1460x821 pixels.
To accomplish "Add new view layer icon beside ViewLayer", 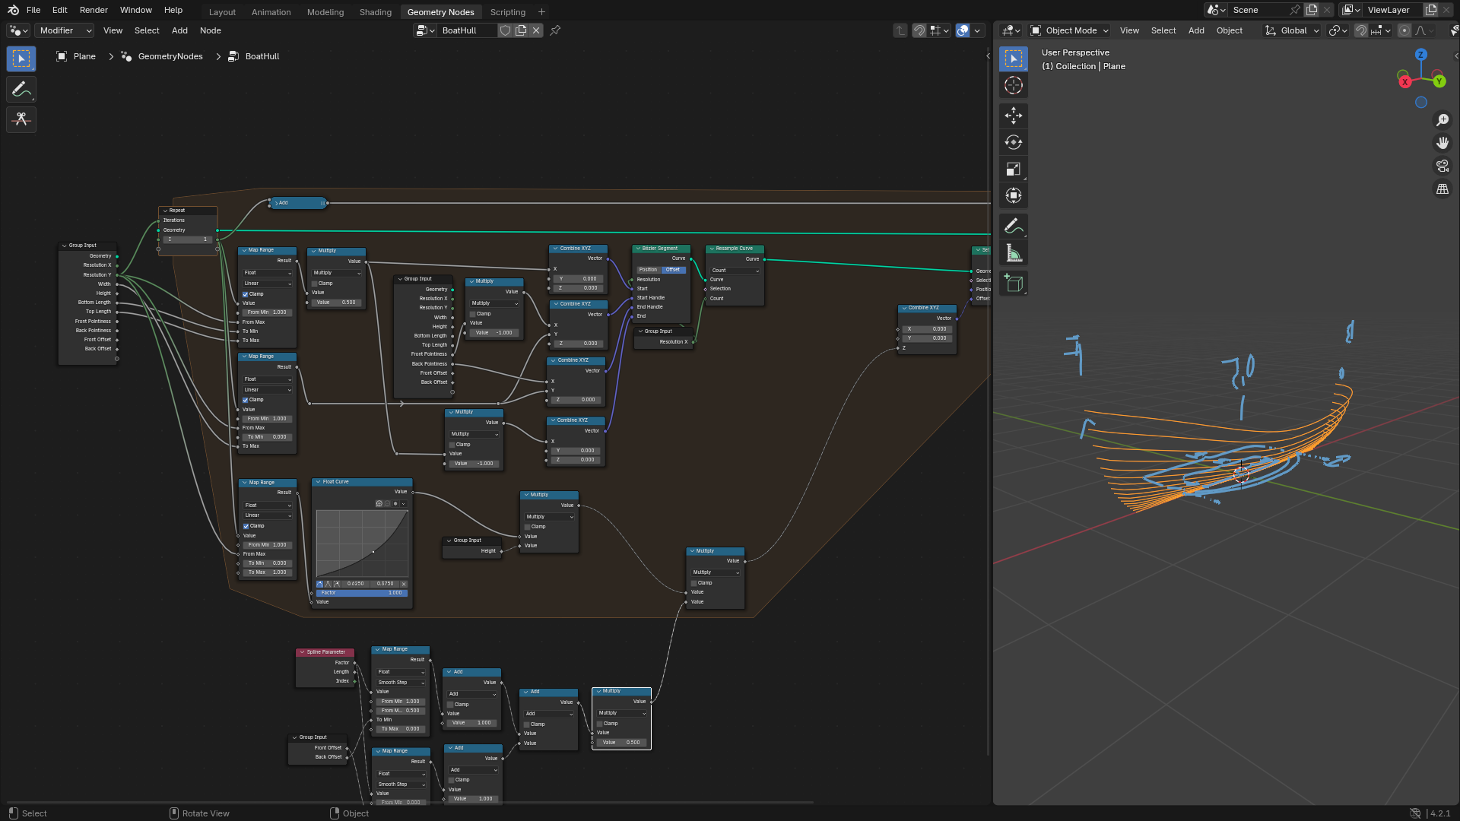I will coord(1430,10).
